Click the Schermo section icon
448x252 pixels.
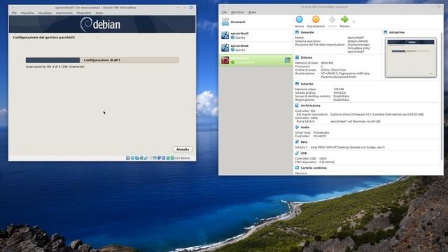click(297, 84)
